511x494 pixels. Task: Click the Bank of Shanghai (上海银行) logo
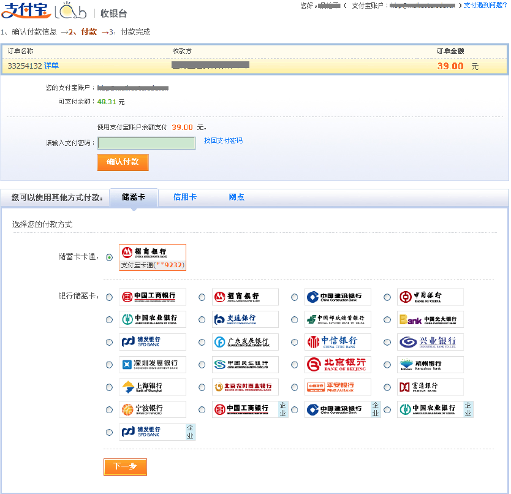[x=152, y=387]
